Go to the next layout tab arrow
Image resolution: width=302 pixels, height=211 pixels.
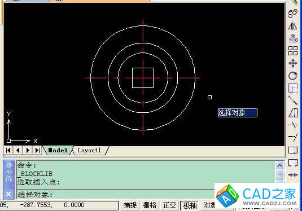point(28,150)
